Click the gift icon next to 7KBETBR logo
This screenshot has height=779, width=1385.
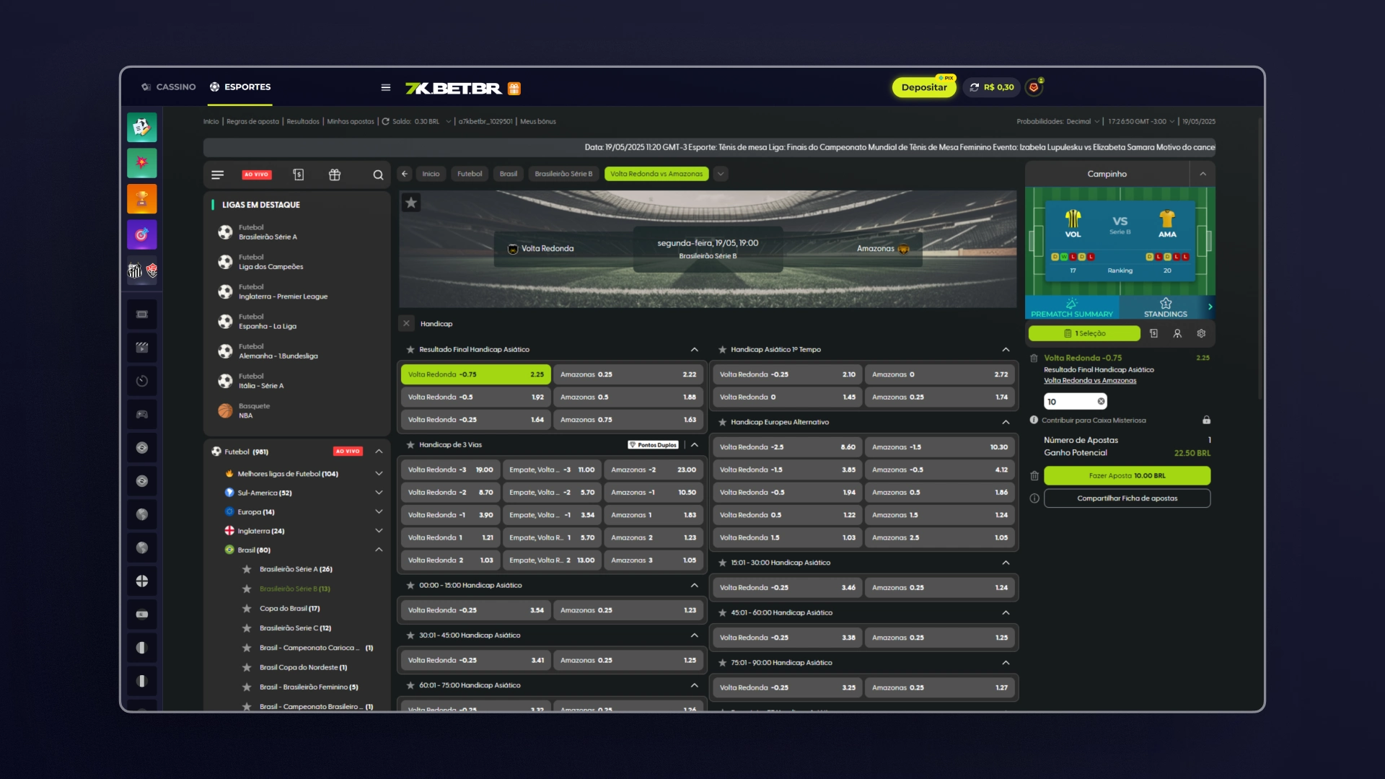[x=514, y=88]
